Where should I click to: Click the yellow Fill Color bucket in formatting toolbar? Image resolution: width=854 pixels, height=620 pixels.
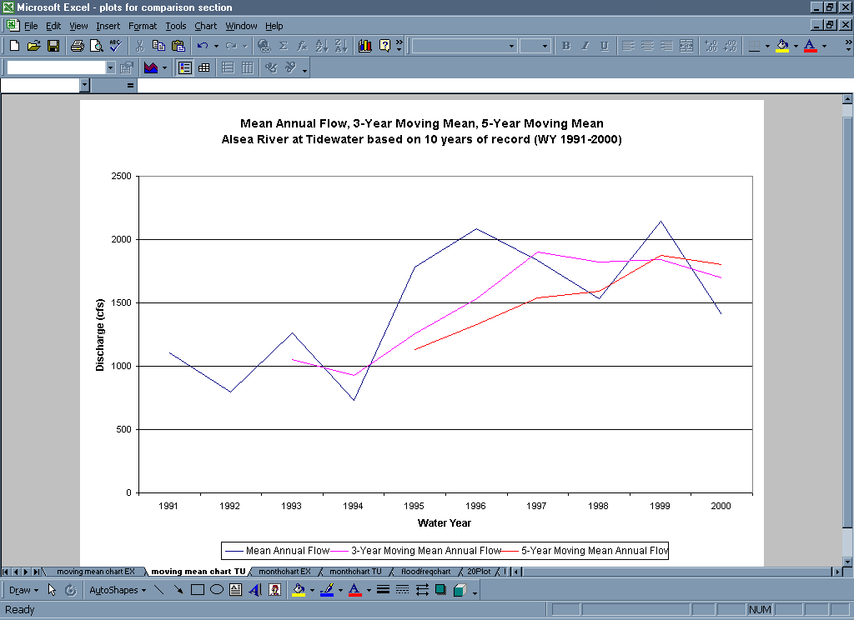pyautogui.click(x=781, y=46)
